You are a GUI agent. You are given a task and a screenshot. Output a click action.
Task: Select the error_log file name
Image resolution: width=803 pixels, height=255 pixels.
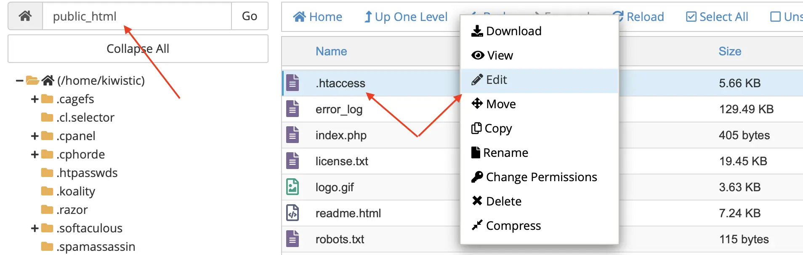tap(339, 109)
